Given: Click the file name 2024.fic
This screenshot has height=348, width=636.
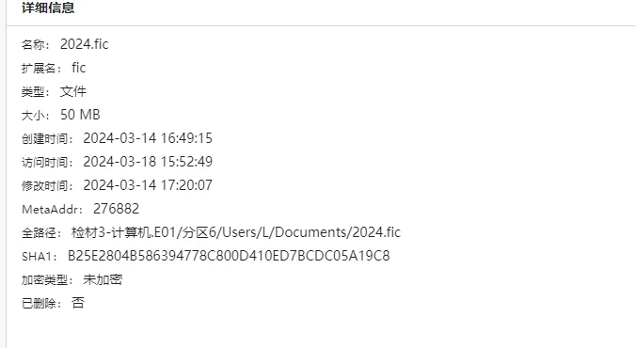Looking at the screenshot, I should coord(85,44).
